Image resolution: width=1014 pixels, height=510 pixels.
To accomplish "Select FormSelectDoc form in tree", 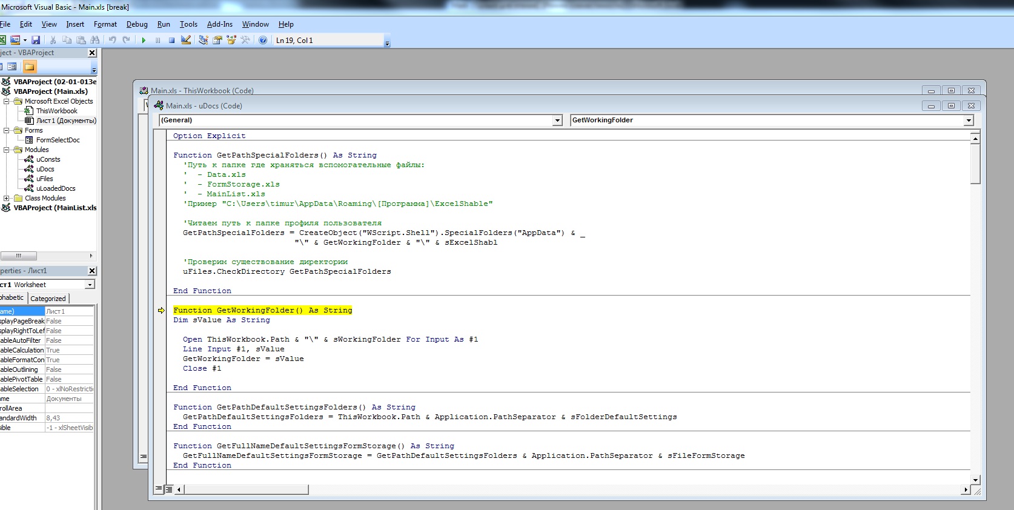I will pos(58,140).
